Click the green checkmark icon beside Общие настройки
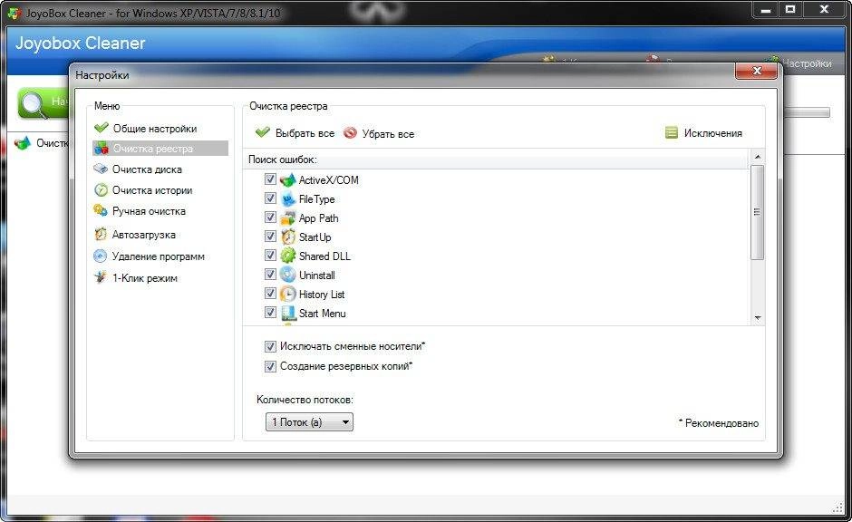This screenshot has height=522, width=852. point(102,128)
